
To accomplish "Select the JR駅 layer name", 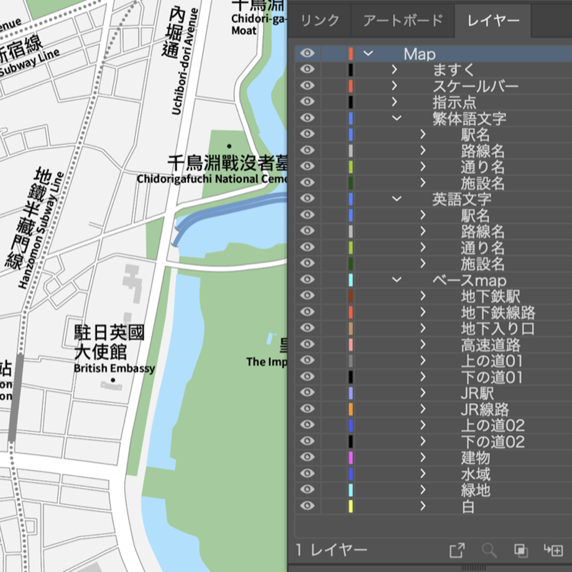I will click(477, 393).
